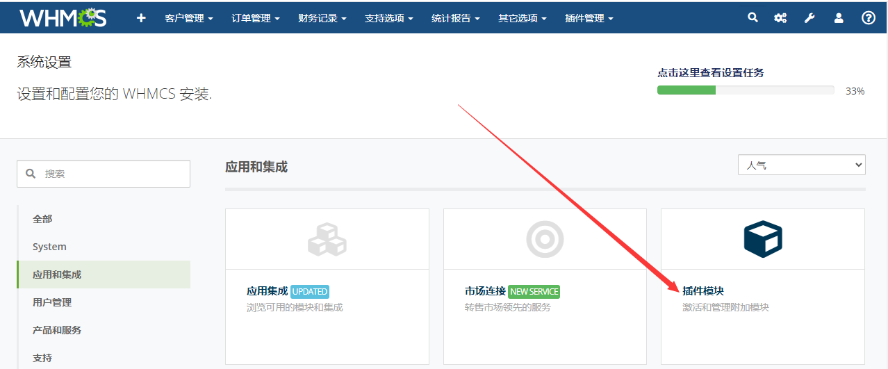Open the wrench configuration icon
Screen dimensions: 888x369
(x=809, y=18)
